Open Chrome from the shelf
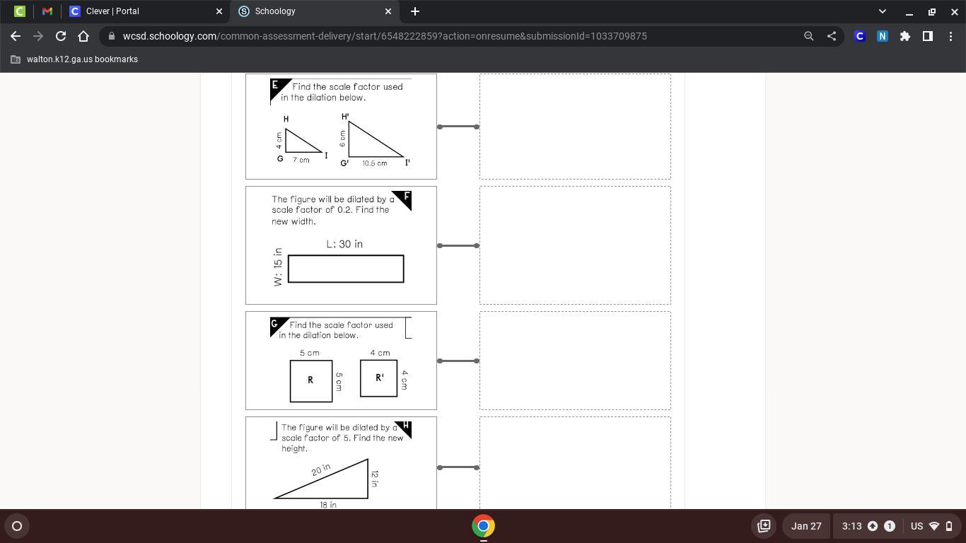Image resolution: width=966 pixels, height=543 pixels. pos(483,526)
